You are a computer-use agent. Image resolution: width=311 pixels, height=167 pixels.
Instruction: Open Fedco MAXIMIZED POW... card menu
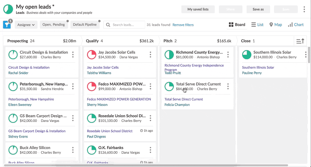coord(150,86)
